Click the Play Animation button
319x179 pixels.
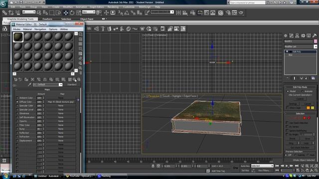(287, 166)
